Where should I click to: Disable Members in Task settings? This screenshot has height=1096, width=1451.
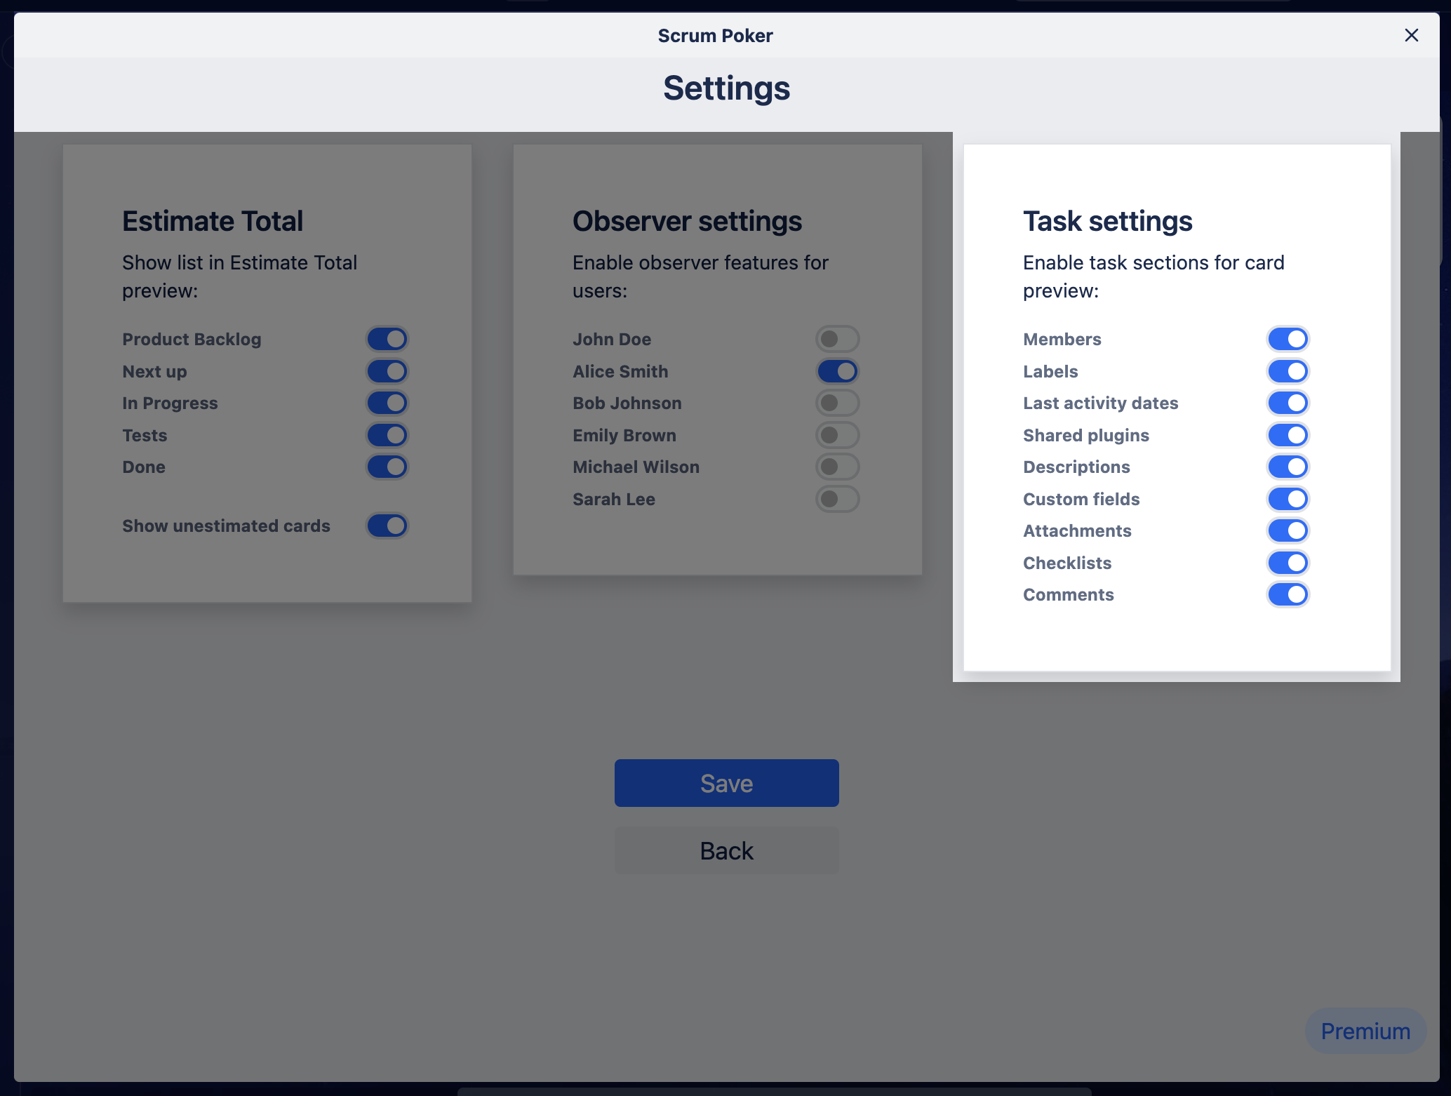[x=1288, y=338]
